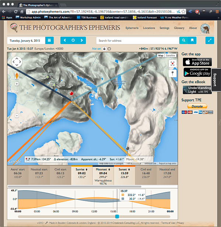Viewport: 221px width, 227px height.
Task: Click the browser address bar
Action: pos(103,11)
